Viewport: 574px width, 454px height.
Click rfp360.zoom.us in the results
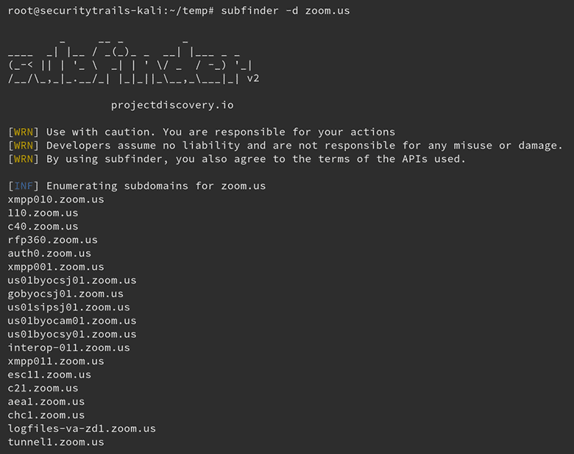pyautogui.click(x=53, y=240)
